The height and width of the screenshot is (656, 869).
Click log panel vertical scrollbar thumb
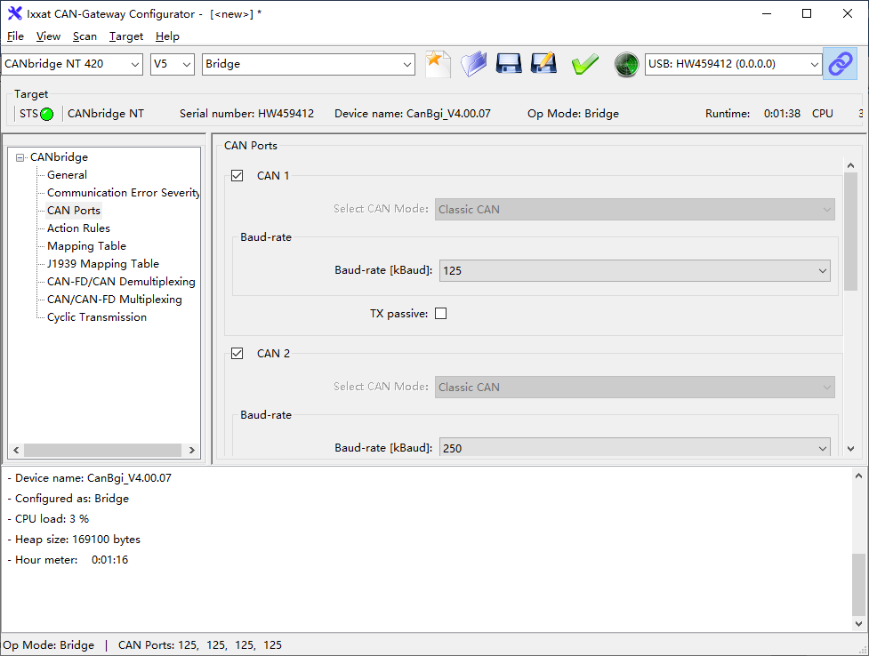pos(858,585)
